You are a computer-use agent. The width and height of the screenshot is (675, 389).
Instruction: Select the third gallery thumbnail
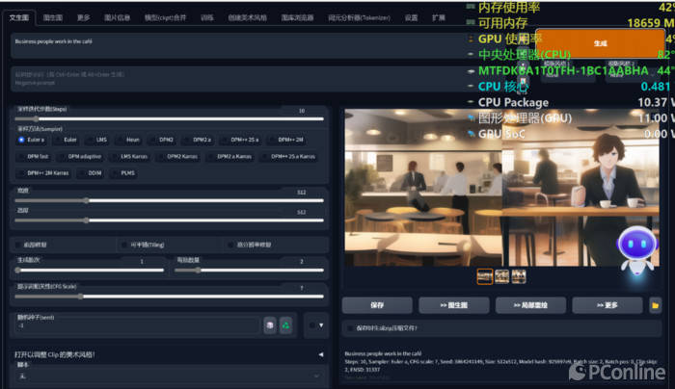[520, 276]
